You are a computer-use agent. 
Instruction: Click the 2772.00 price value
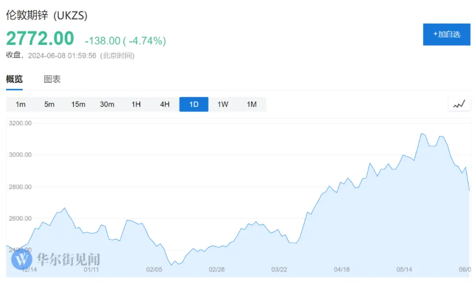(40, 38)
